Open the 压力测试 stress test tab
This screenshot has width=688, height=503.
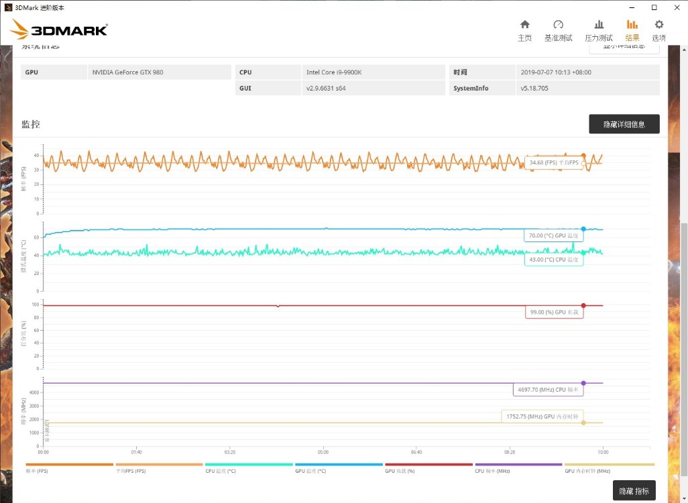[599, 31]
